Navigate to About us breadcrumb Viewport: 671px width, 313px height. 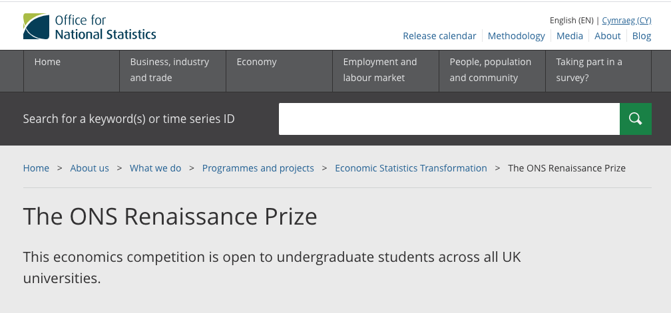point(90,168)
